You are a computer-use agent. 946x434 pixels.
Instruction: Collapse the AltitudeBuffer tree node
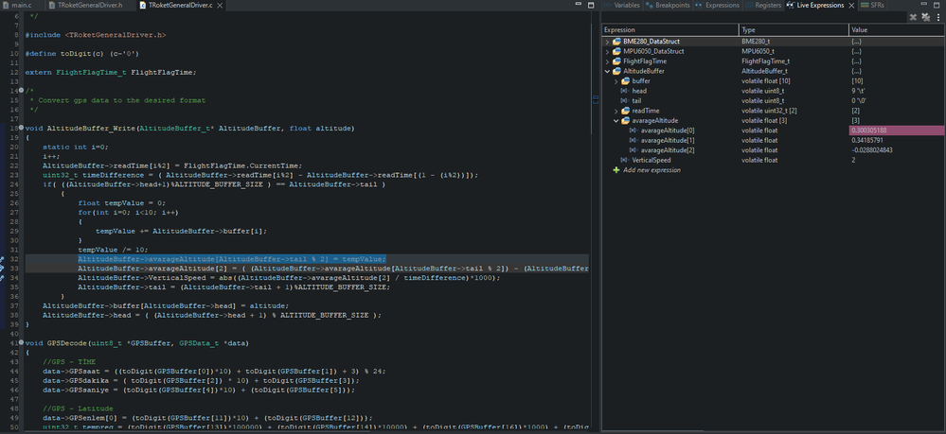click(x=606, y=71)
